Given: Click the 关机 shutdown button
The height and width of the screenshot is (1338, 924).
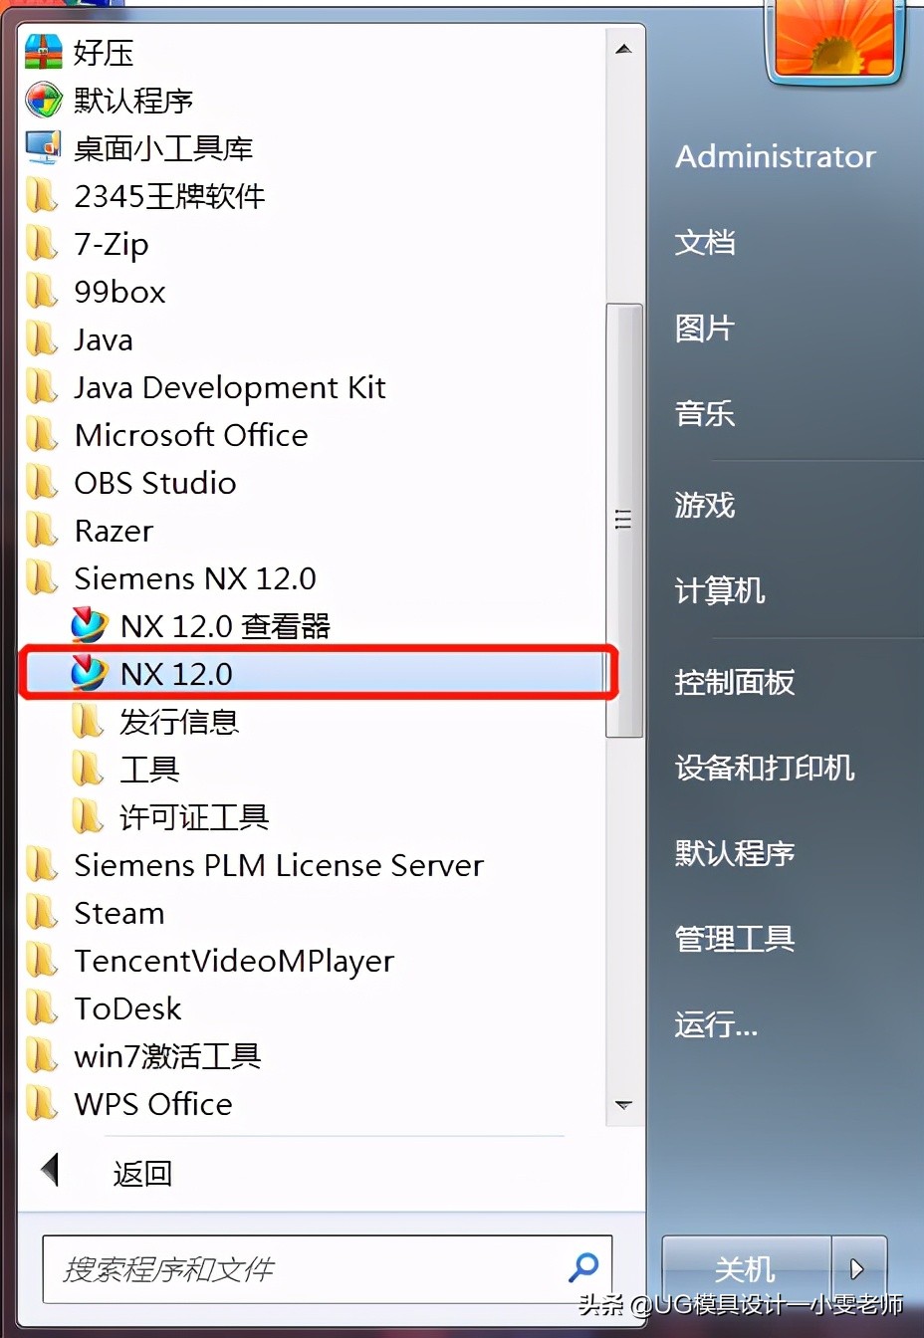Looking at the screenshot, I should 745,1268.
